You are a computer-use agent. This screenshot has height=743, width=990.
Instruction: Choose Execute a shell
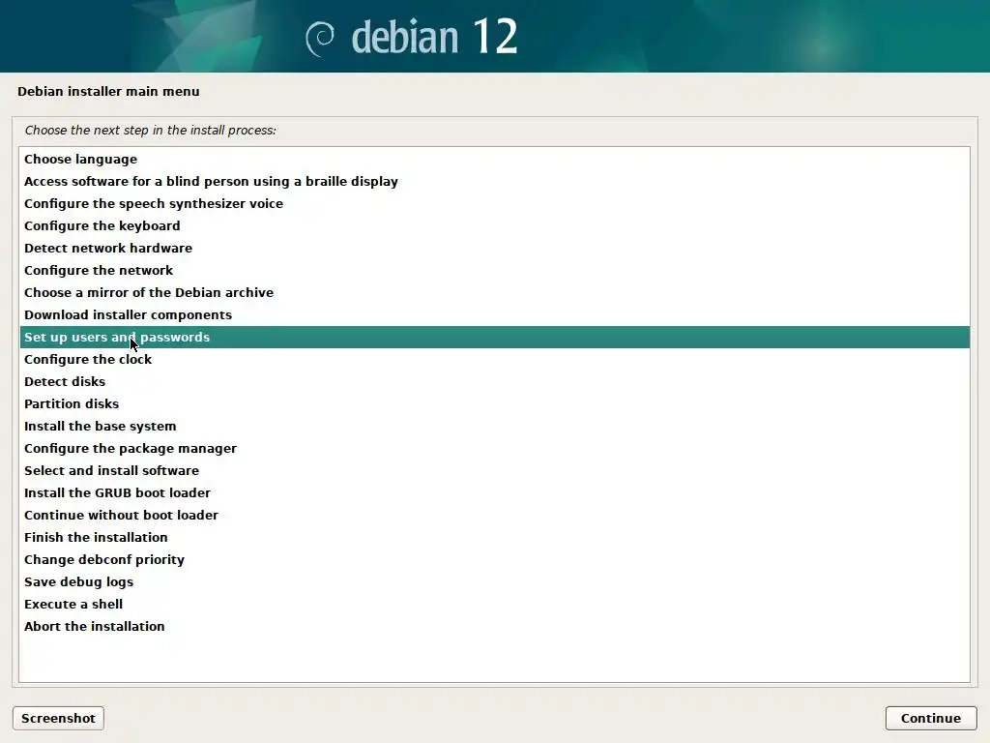coord(494,604)
